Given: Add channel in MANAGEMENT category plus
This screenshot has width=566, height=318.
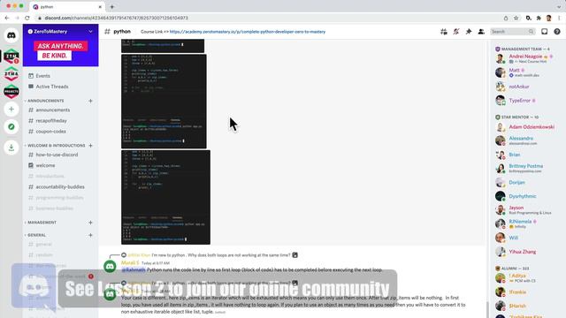Looking at the screenshot, I should (x=90, y=223).
